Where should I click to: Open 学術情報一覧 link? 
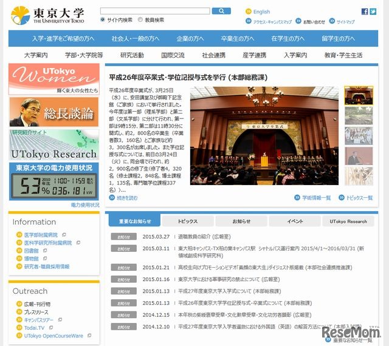pyautogui.click(x=316, y=197)
